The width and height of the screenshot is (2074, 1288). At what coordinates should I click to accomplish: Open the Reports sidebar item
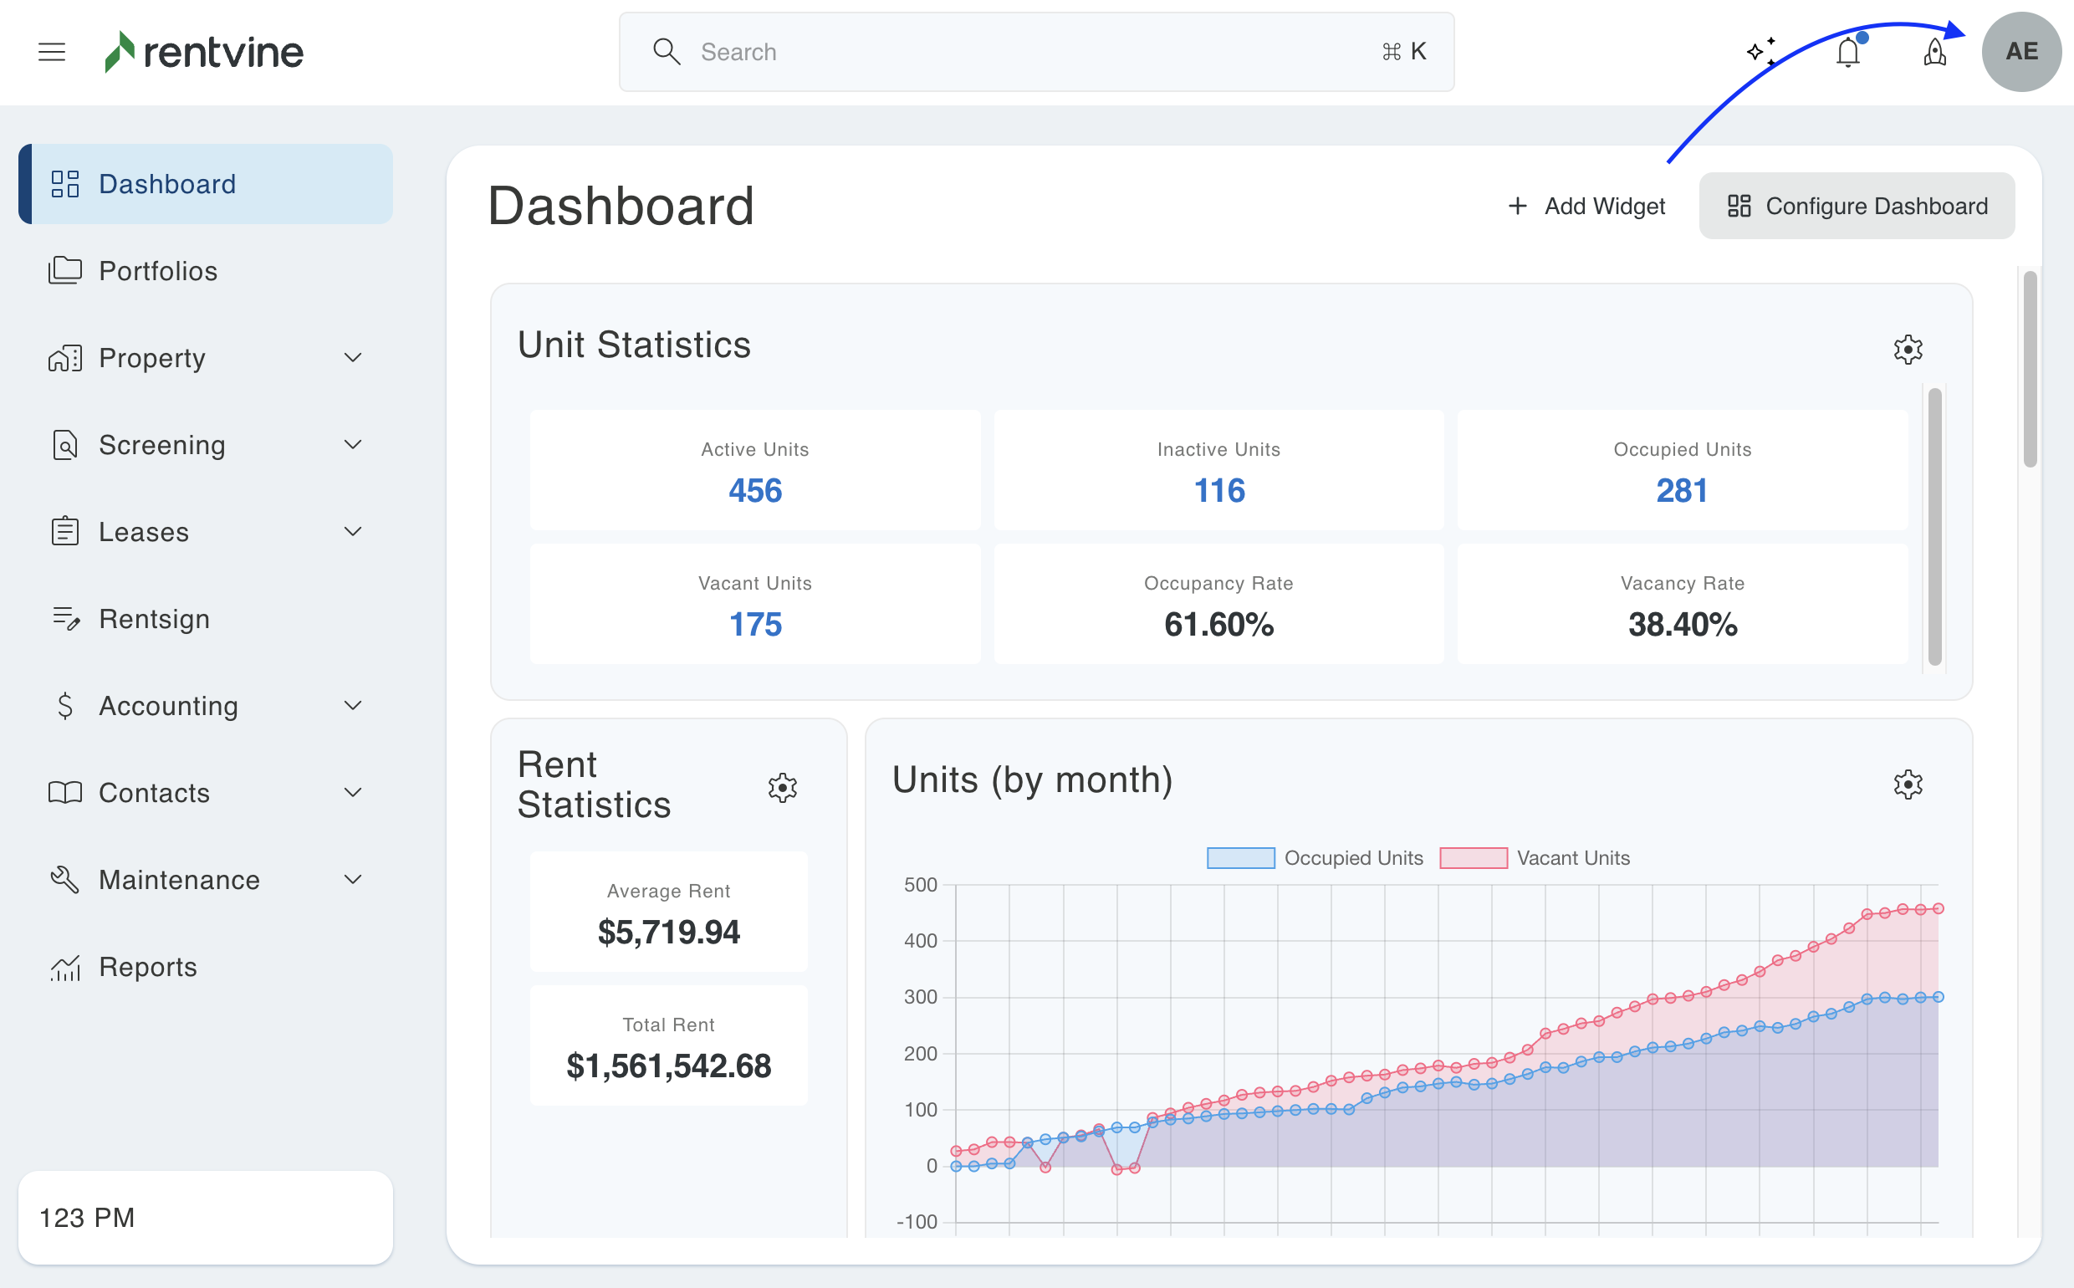(x=147, y=967)
